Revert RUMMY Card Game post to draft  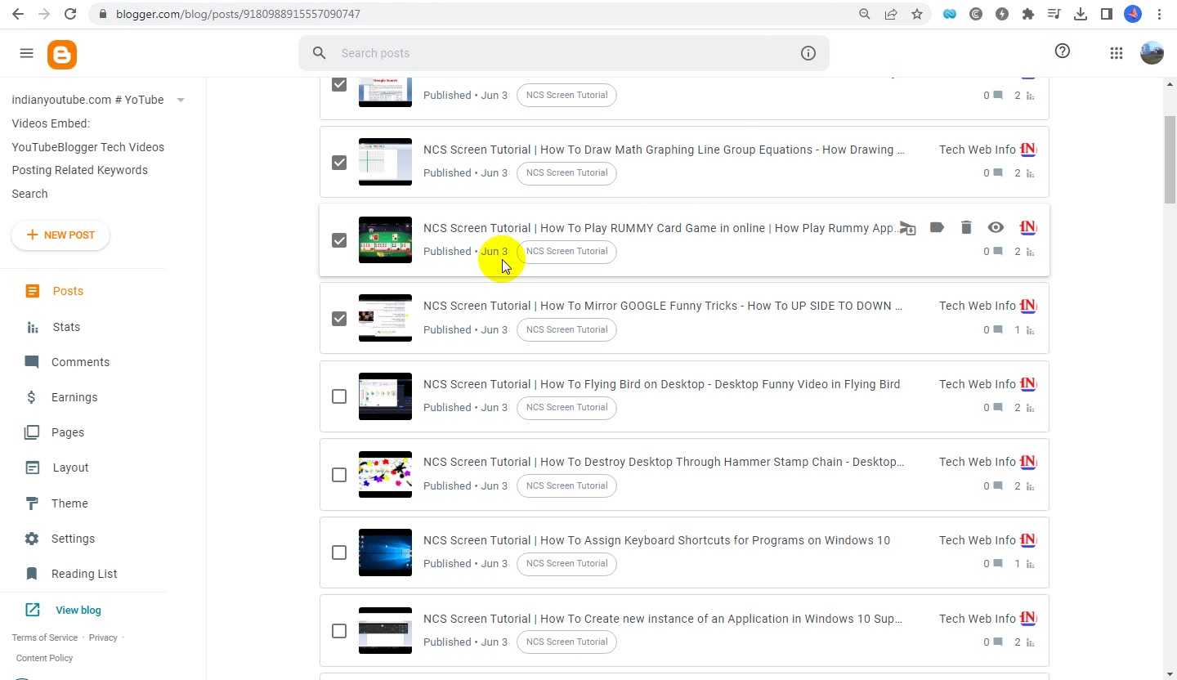[907, 228]
